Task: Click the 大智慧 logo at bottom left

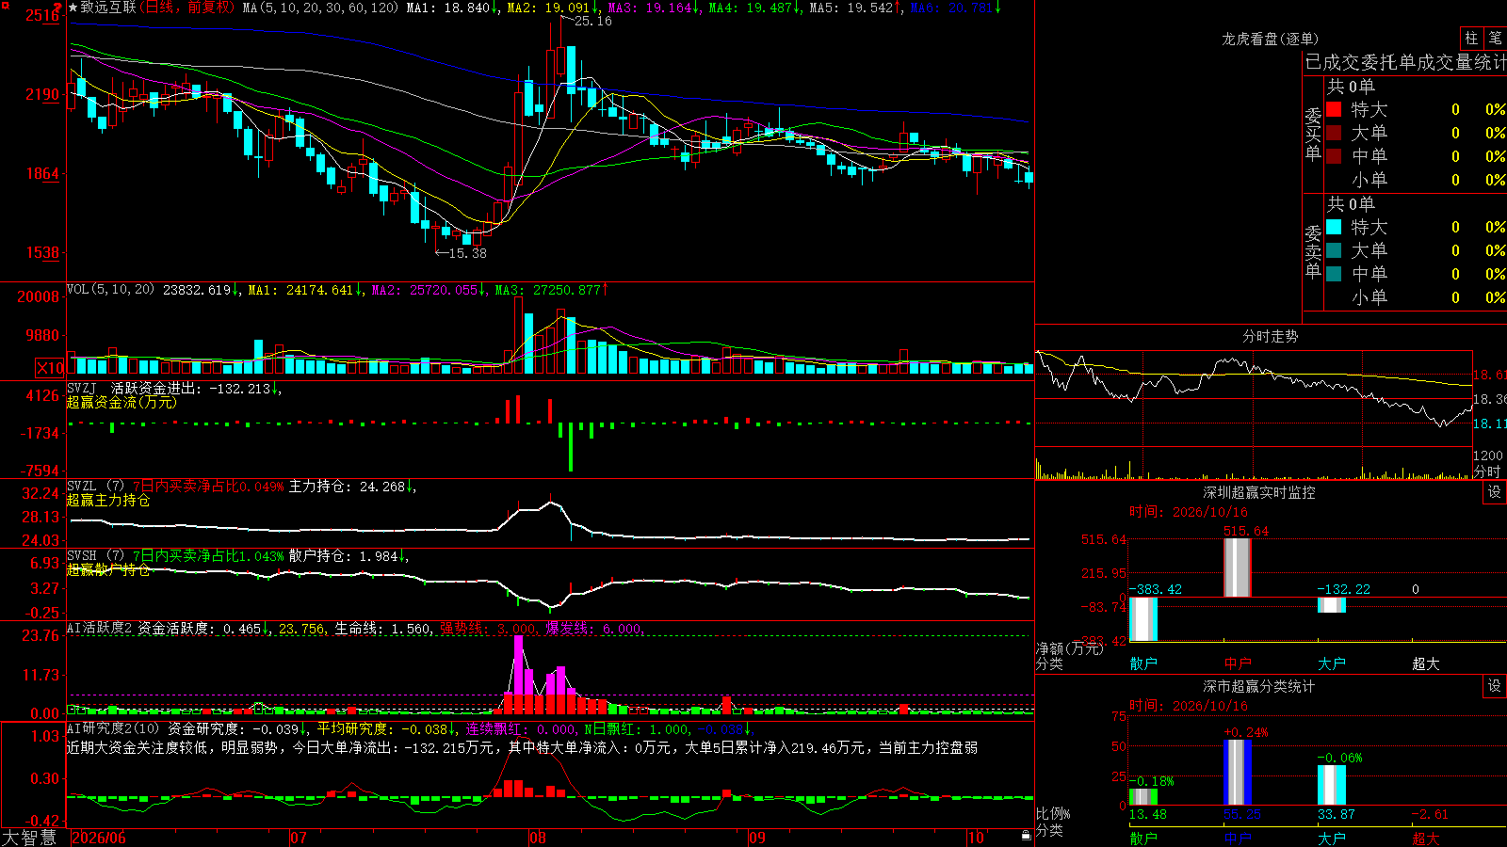Action: pos(29,838)
